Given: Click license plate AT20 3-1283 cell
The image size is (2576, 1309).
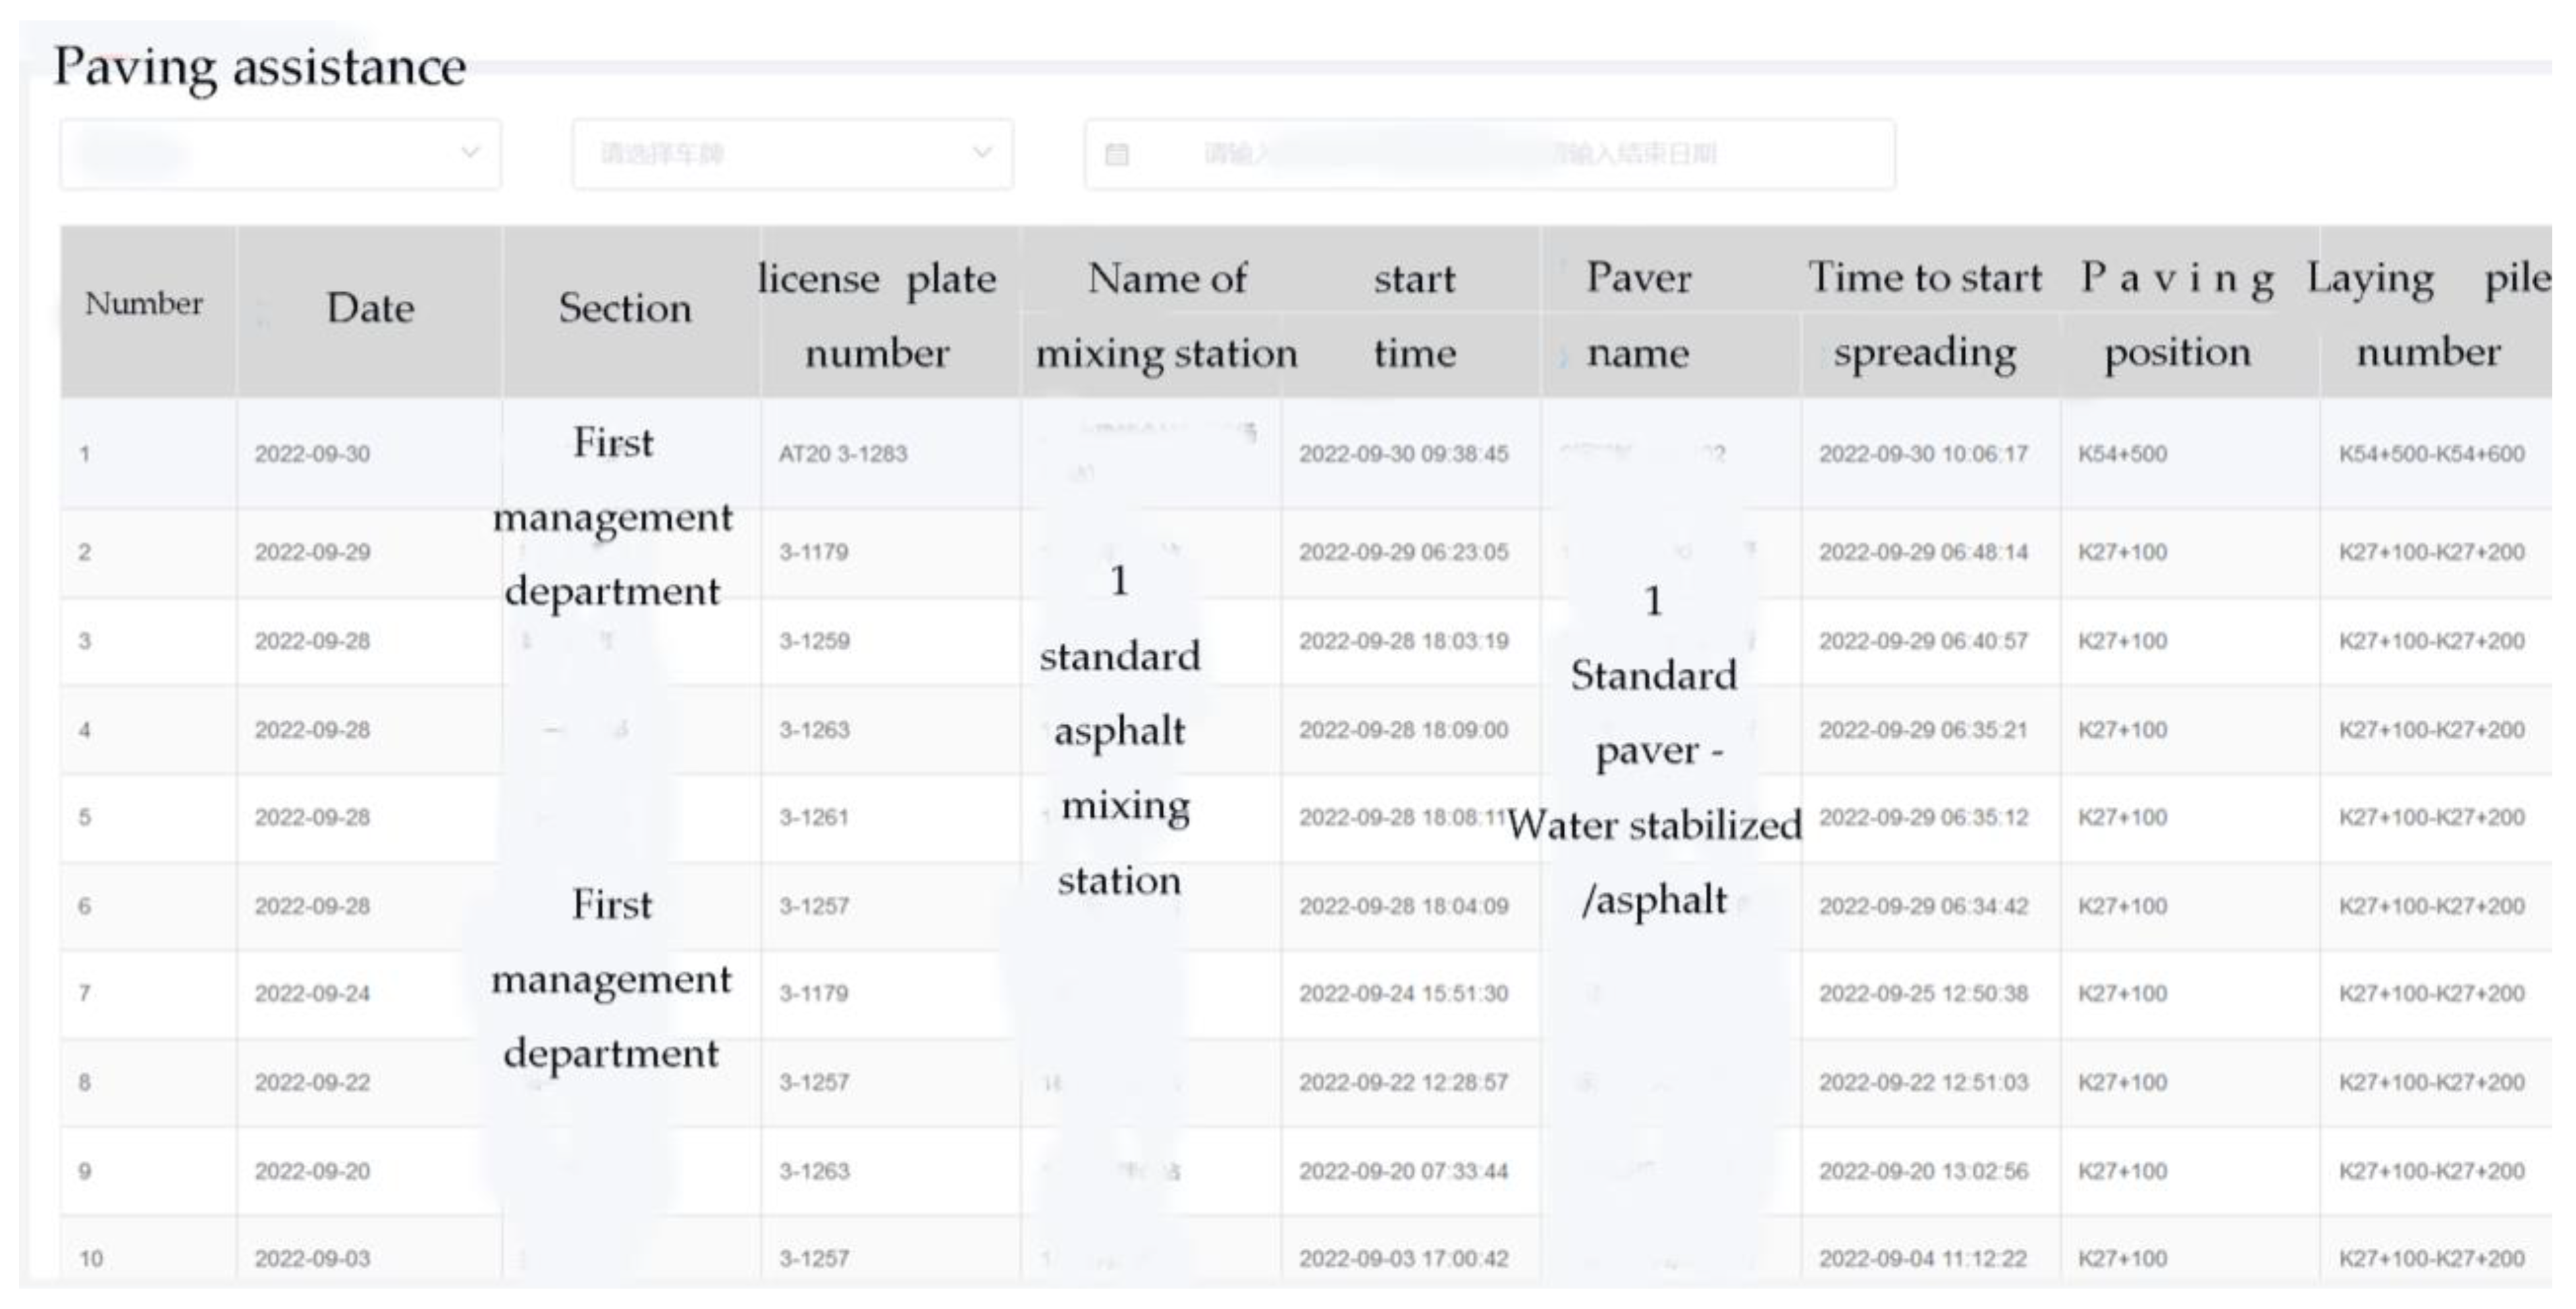Looking at the screenshot, I should click(843, 455).
